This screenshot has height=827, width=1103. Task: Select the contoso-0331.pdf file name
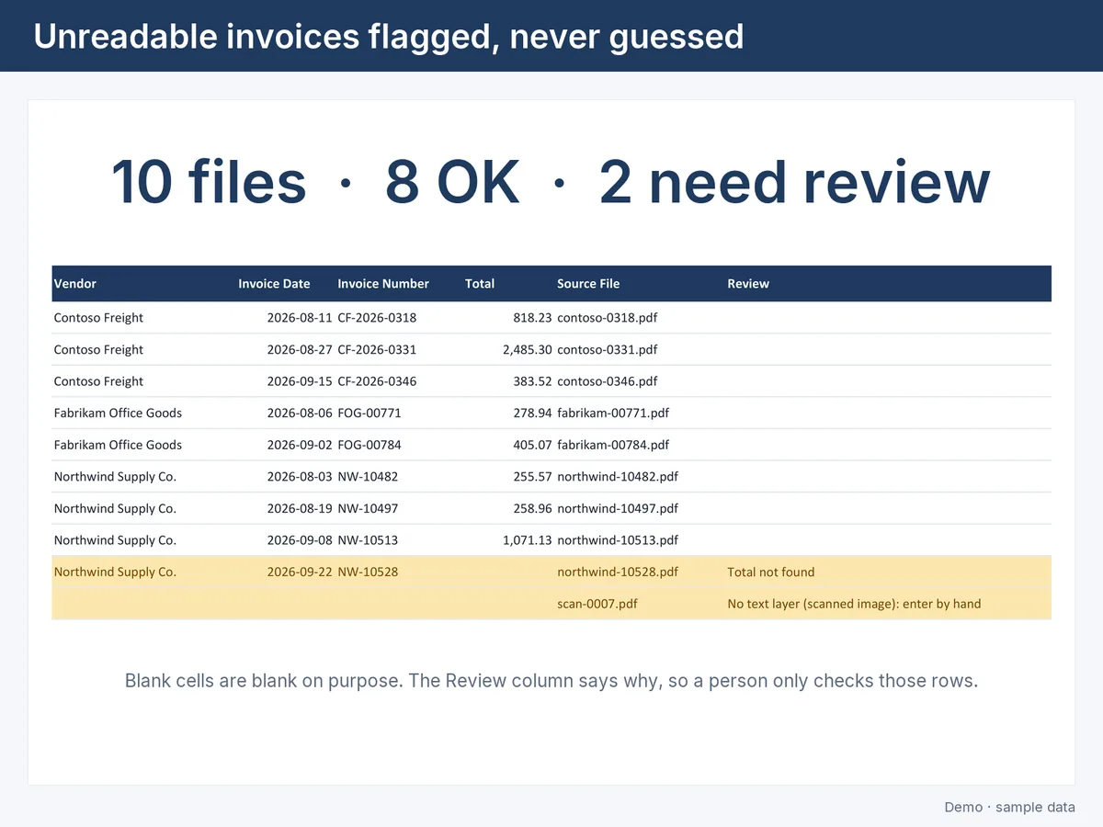[x=608, y=350]
